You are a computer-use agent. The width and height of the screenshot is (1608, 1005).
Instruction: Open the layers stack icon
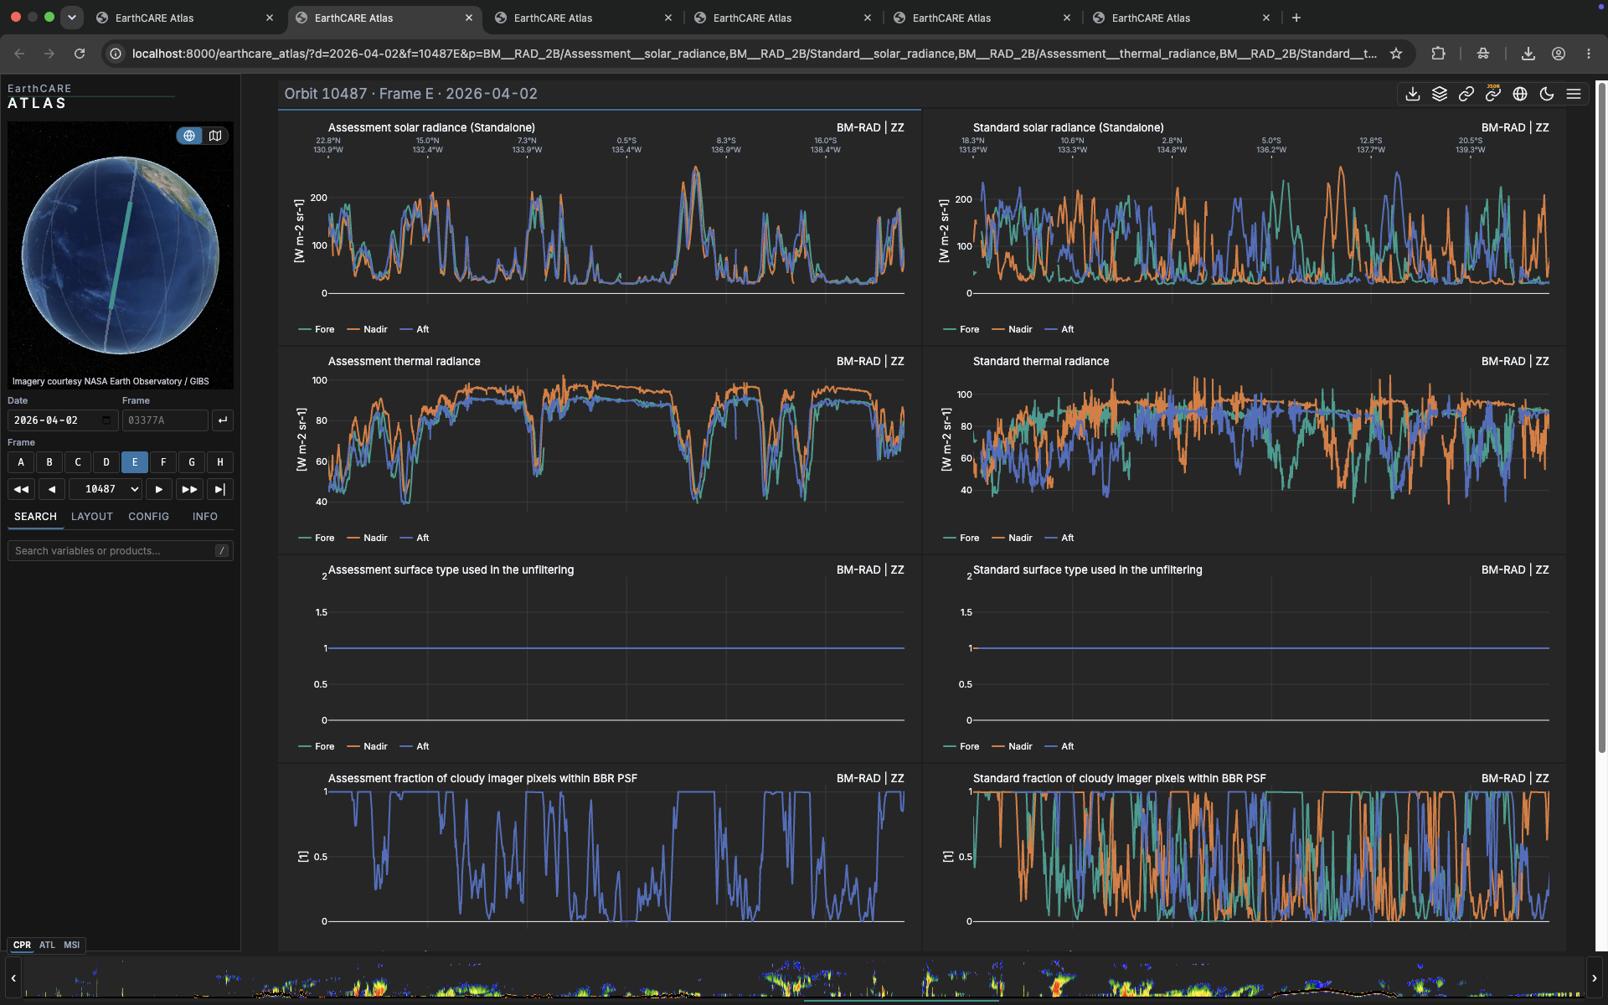click(x=1439, y=94)
